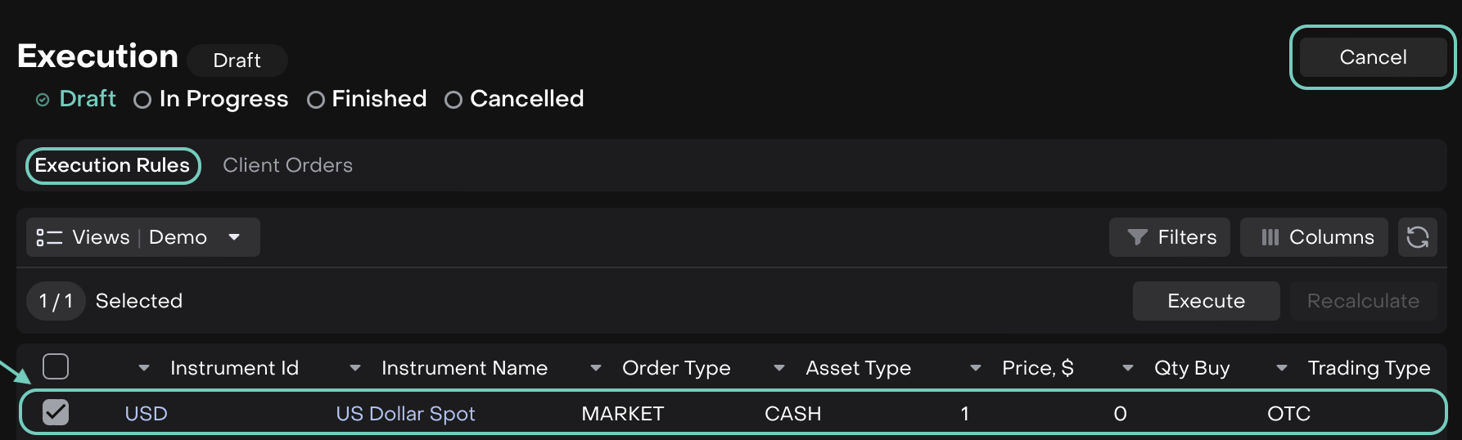The width and height of the screenshot is (1462, 440).
Task: Click the Cancel button
Action: pos(1373,57)
